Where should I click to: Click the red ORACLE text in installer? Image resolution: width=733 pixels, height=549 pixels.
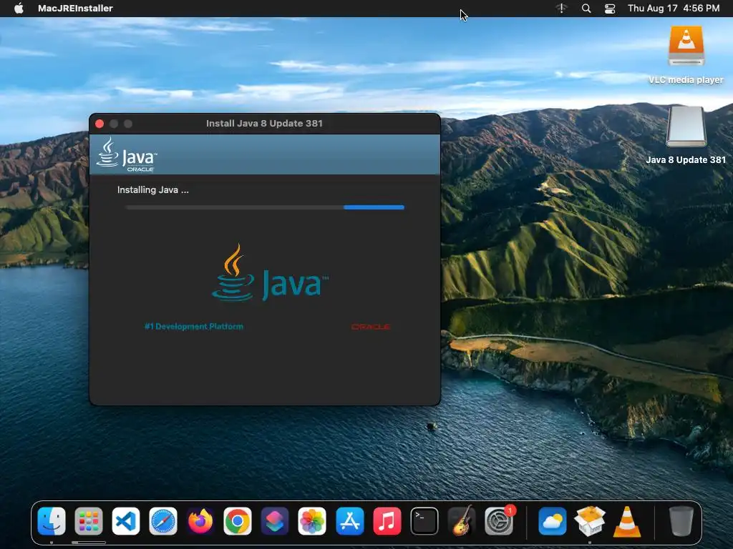point(371,327)
